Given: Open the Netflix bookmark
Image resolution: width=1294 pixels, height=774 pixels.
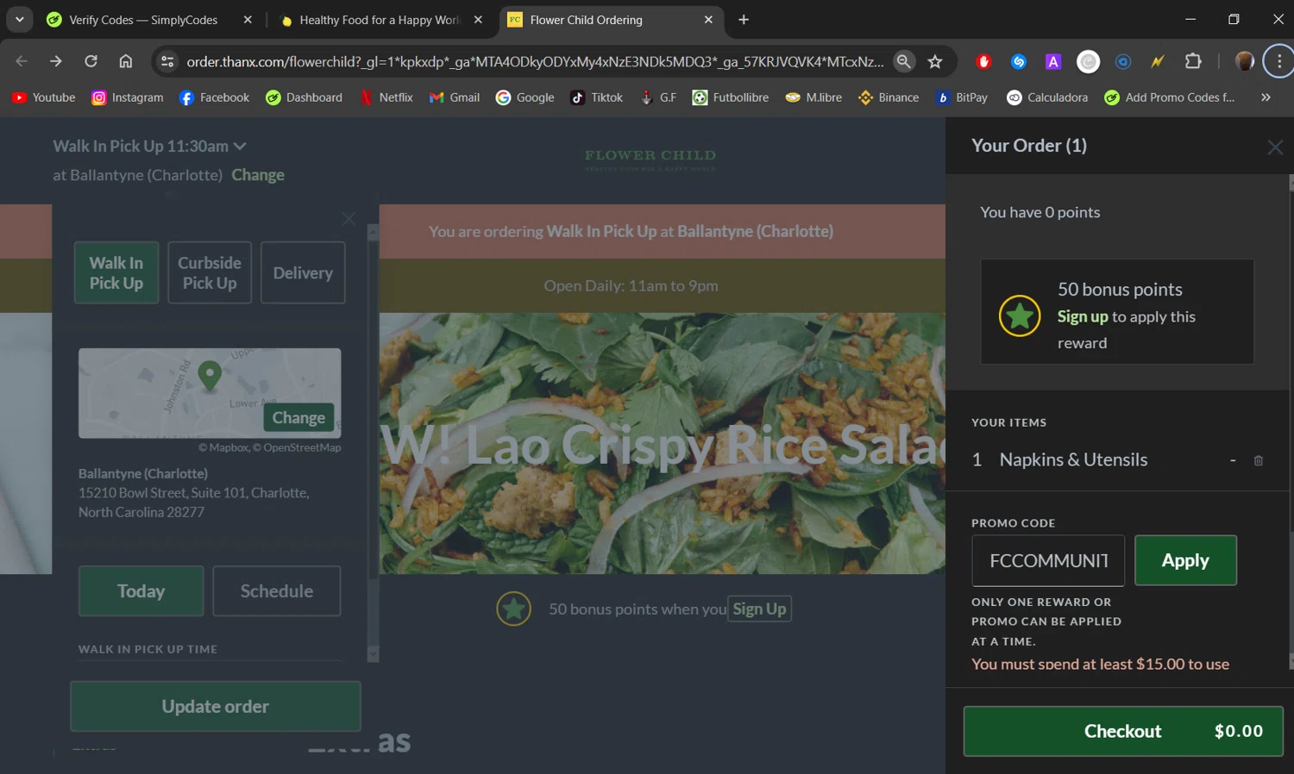Looking at the screenshot, I should point(386,97).
